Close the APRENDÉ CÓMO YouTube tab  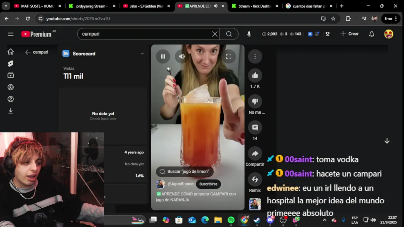tap(223, 6)
